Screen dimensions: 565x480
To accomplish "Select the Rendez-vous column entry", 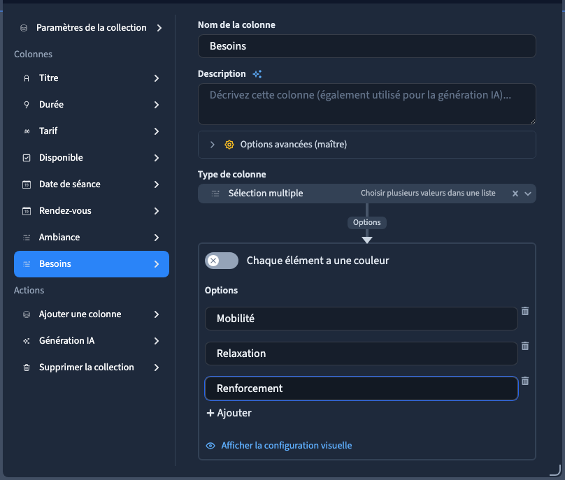I will (x=92, y=211).
